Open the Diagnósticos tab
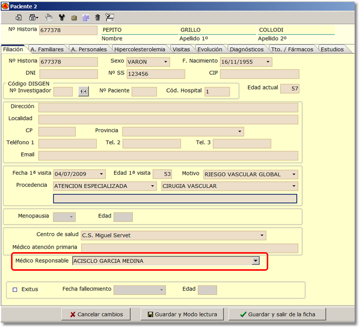Viewport: 360px width, 328px height. tap(247, 49)
